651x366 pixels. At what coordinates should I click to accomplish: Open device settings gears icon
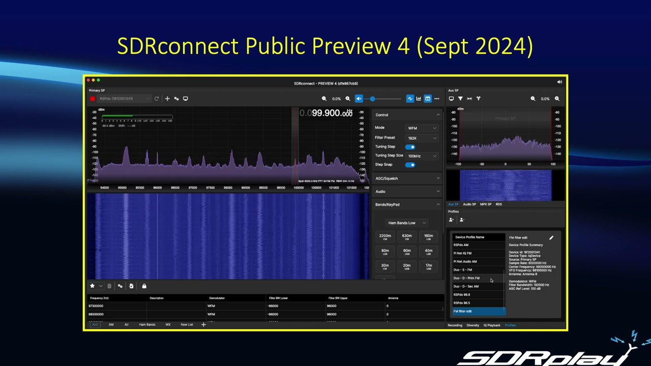click(x=176, y=99)
